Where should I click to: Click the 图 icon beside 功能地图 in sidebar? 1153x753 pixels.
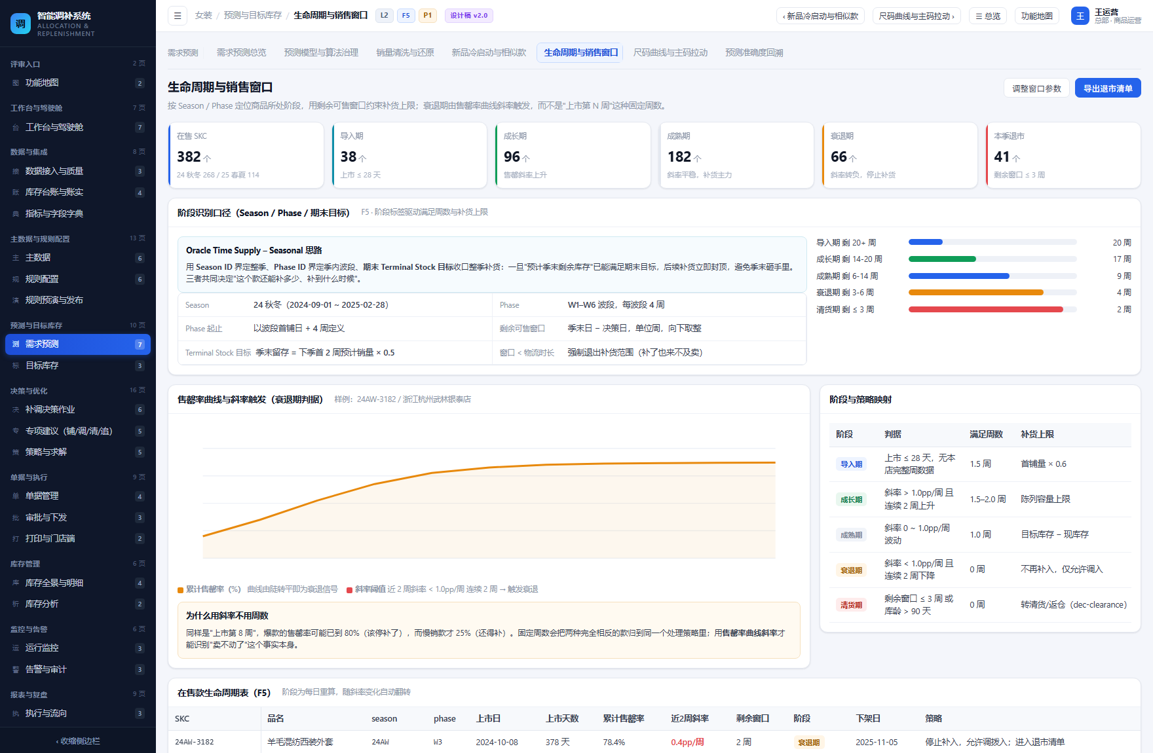click(x=16, y=83)
